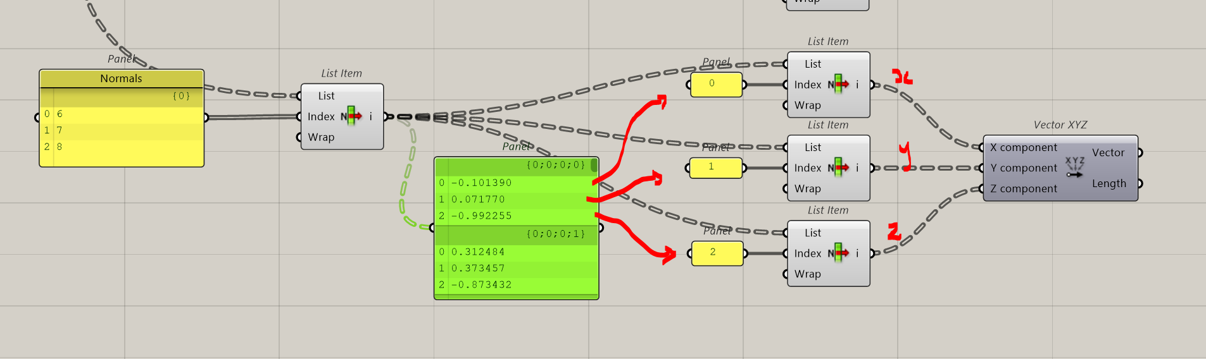The height and width of the screenshot is (359, 1206).
Task: Select the green panel value 0.071770
Action: (478, 199)
